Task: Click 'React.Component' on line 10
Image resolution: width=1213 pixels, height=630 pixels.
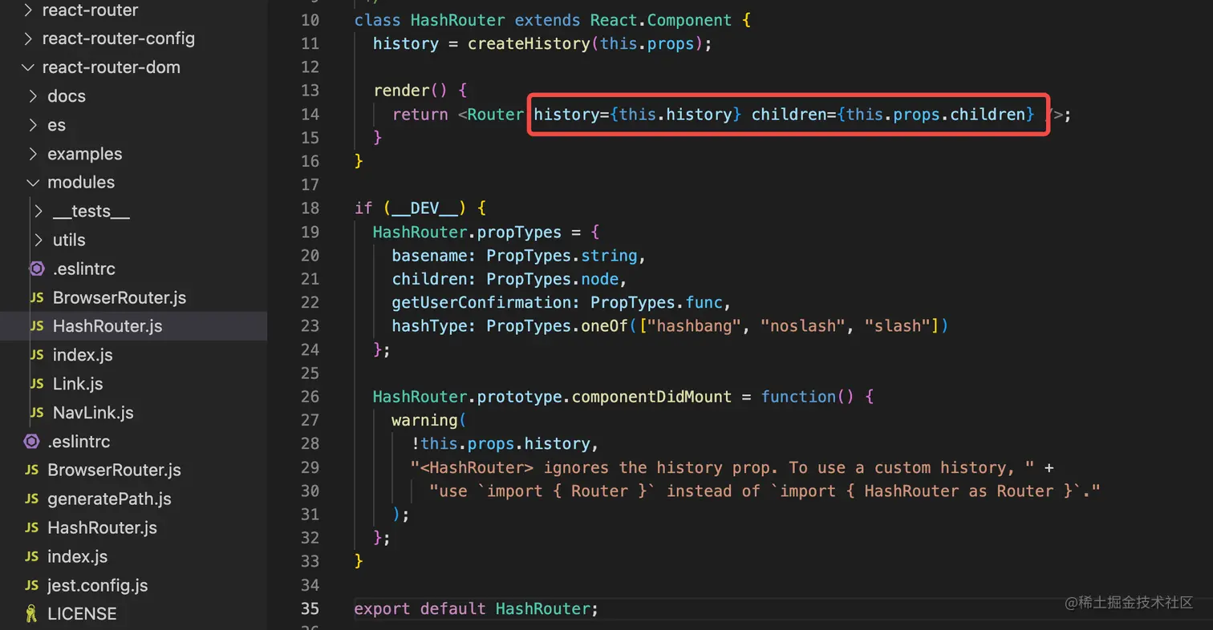Action: click(661, 20)
